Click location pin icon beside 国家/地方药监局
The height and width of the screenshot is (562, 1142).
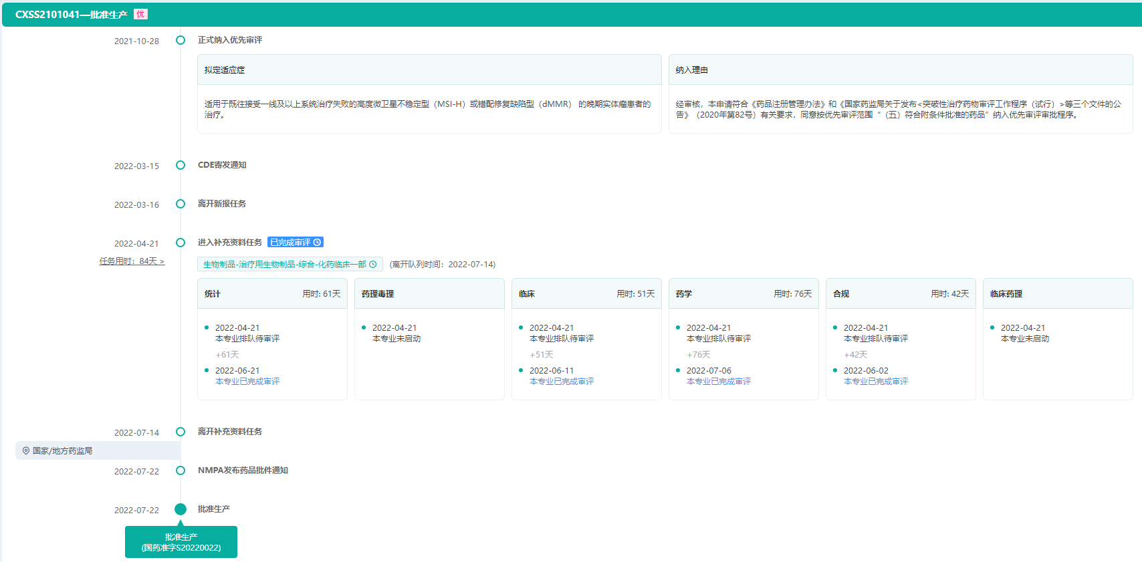pos(26,451)
